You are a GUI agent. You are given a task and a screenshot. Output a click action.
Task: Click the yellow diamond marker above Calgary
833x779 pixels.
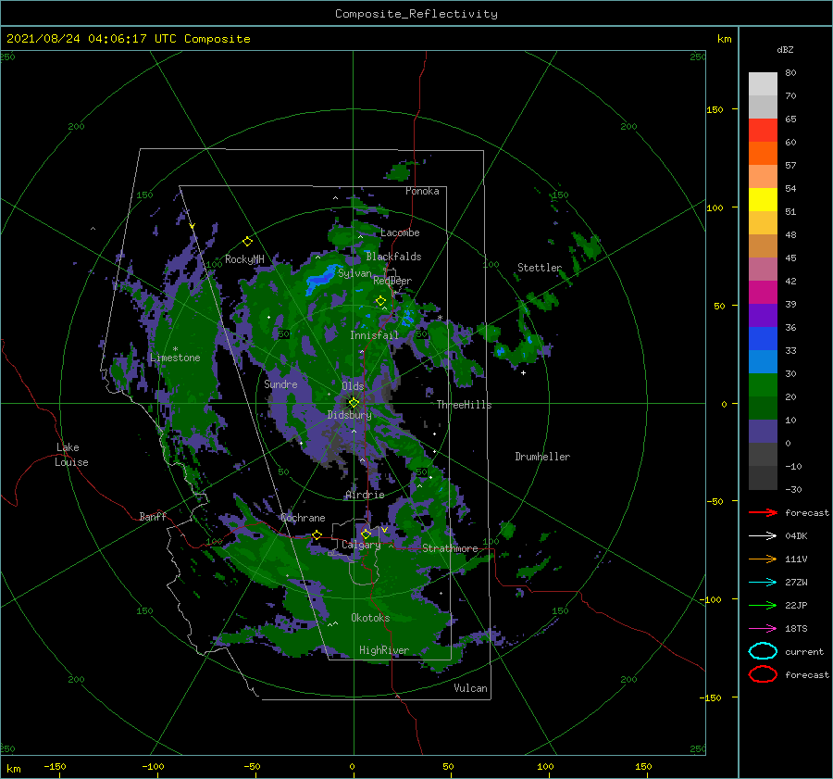pos(366,534)
